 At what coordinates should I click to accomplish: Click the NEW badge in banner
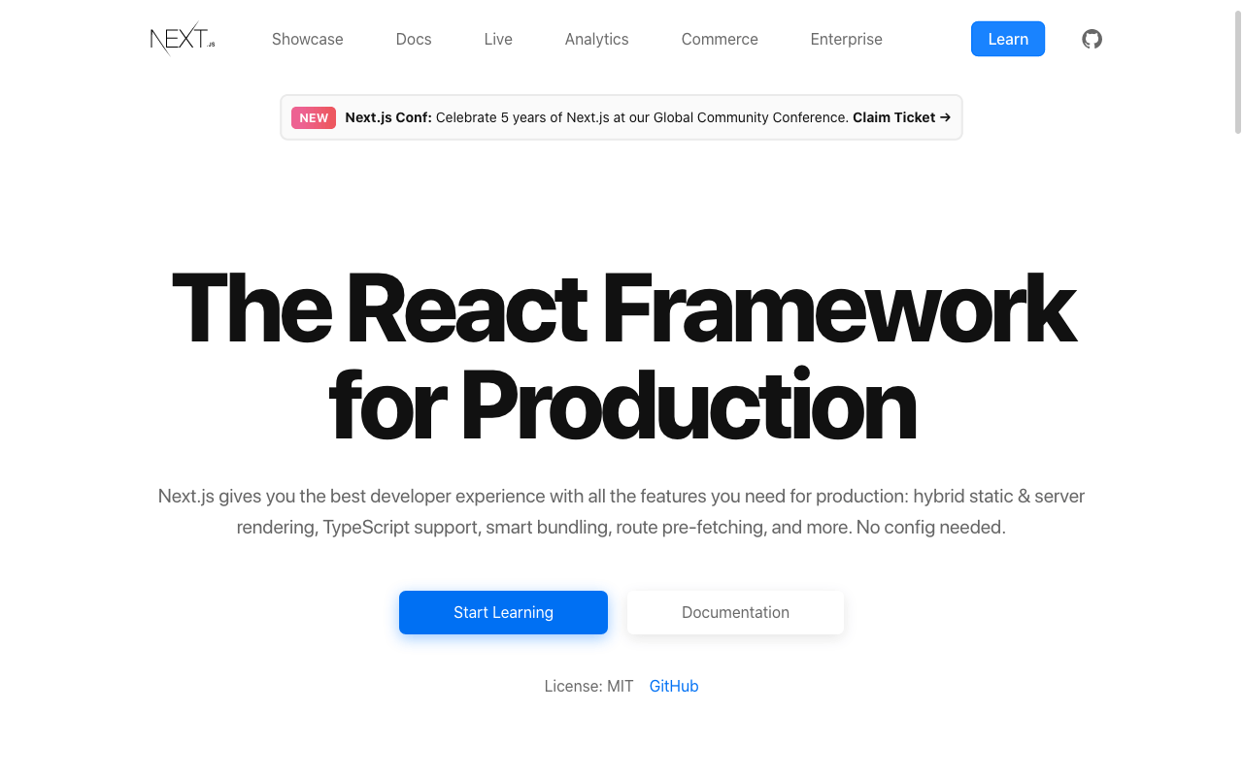pos(314,117)
